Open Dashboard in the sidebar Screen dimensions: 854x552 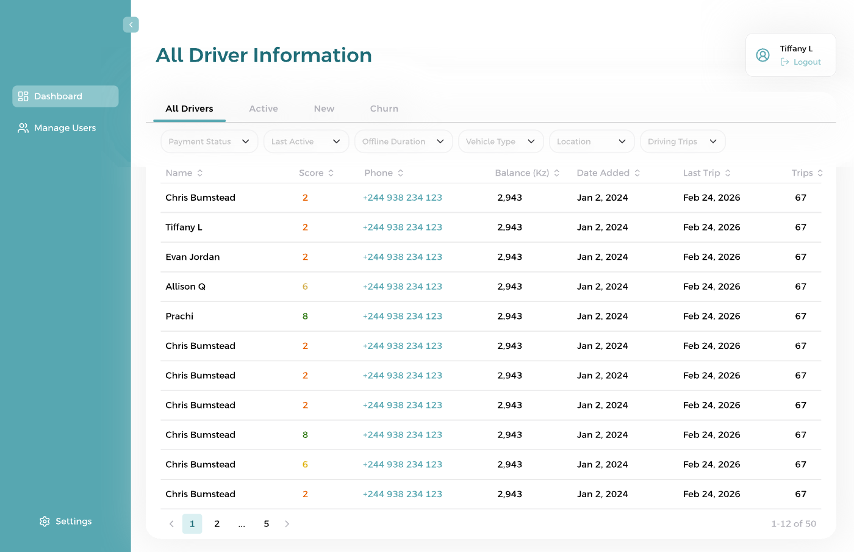tap(65, 96)
